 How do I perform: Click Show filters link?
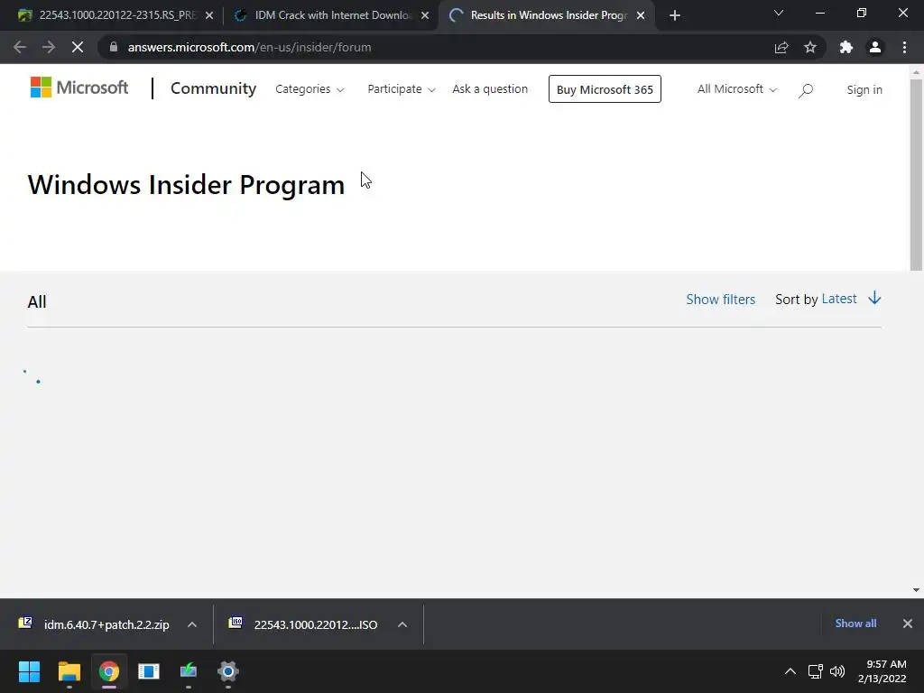pos(720,300)
